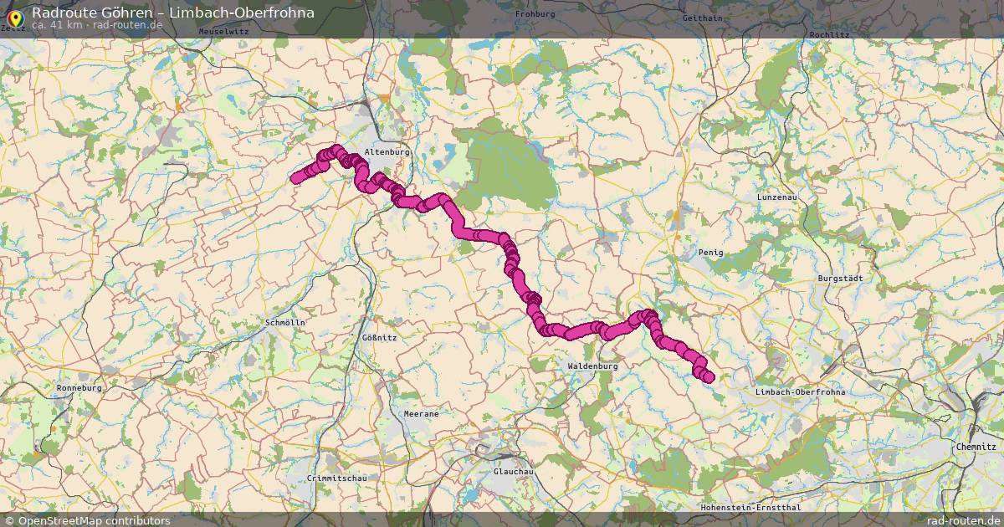Viewport: 1004px width, 527px height.
Task: Click the Waldenburg town label
Action: (x=592, y=366)
